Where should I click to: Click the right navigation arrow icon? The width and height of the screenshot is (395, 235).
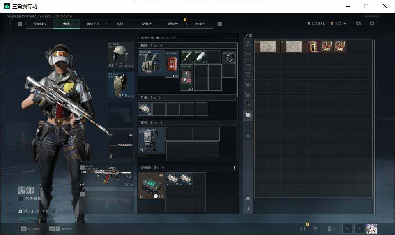(219, 24)
